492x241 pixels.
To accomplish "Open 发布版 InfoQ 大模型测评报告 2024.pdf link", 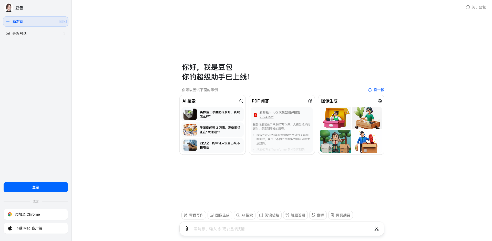I will click(x=280, y=114).
